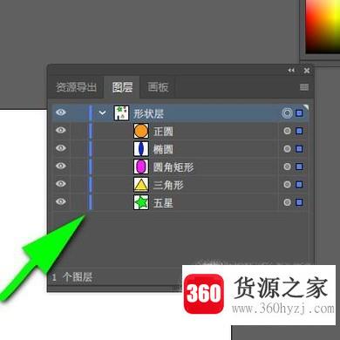Switch to the 资源导出 tab
The width and height of the screenshot is (340, 340).
(76, 87)
